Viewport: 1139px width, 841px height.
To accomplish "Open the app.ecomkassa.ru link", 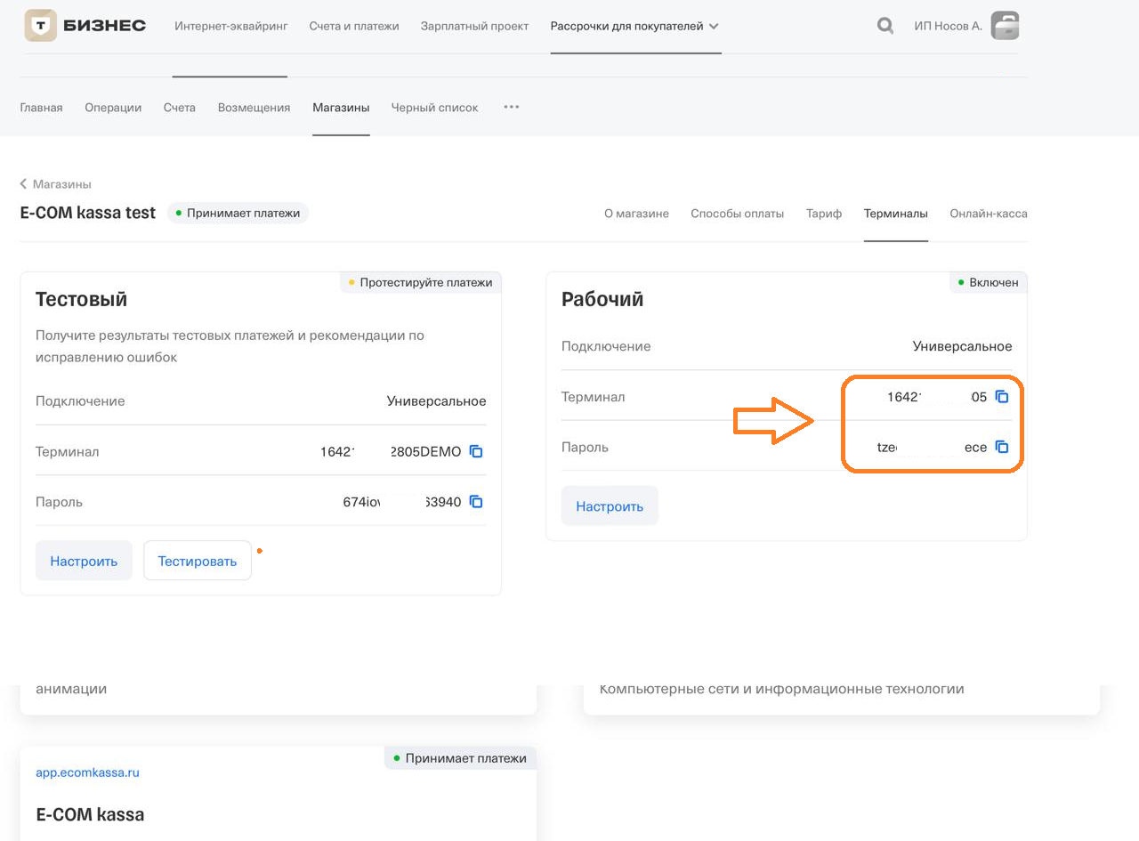I will pyautogui.click(x=87, y=772).
